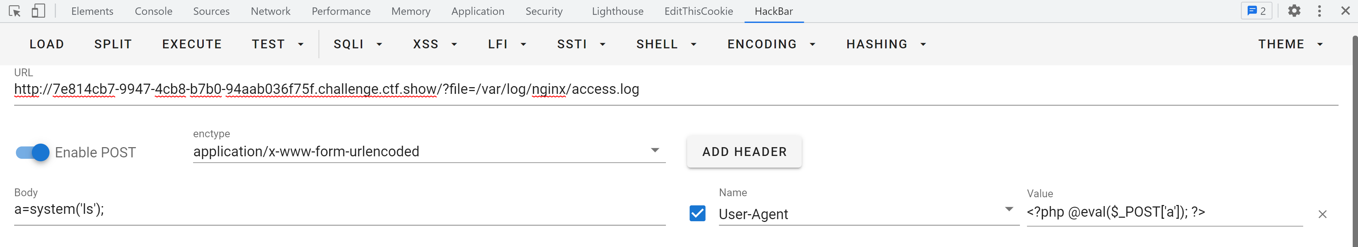The width and height of the screenshot is (1358, 247).
Task: Close the DevTools panel
Action: [x=1345, y=11]
